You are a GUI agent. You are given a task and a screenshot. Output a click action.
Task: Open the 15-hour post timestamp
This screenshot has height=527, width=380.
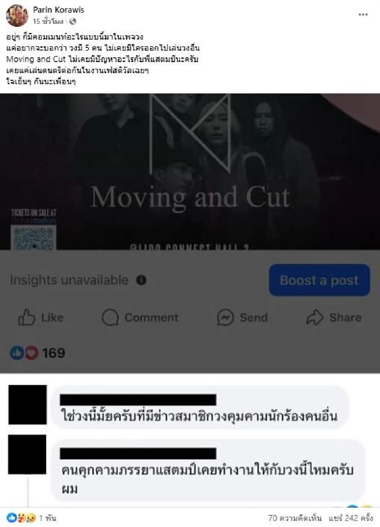tap(48, 22)
